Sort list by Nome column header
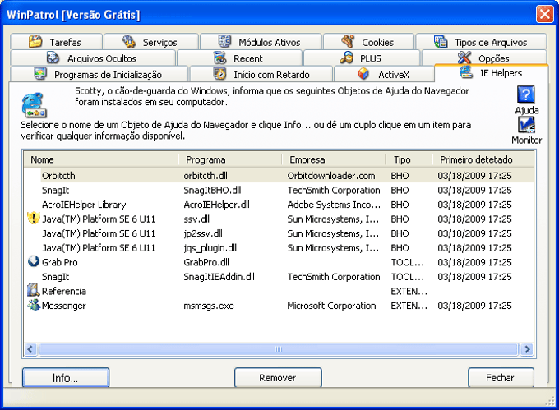559x410 pixels. coord(101,159)
